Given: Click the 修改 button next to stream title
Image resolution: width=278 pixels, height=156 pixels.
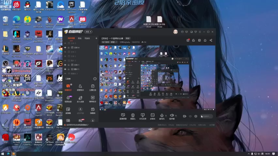Looking at the screenshot, I should coord(128,38).
